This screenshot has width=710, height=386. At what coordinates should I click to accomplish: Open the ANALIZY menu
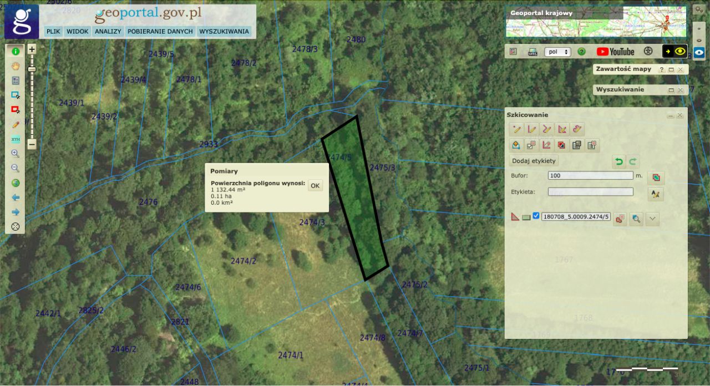click(108, 32)
